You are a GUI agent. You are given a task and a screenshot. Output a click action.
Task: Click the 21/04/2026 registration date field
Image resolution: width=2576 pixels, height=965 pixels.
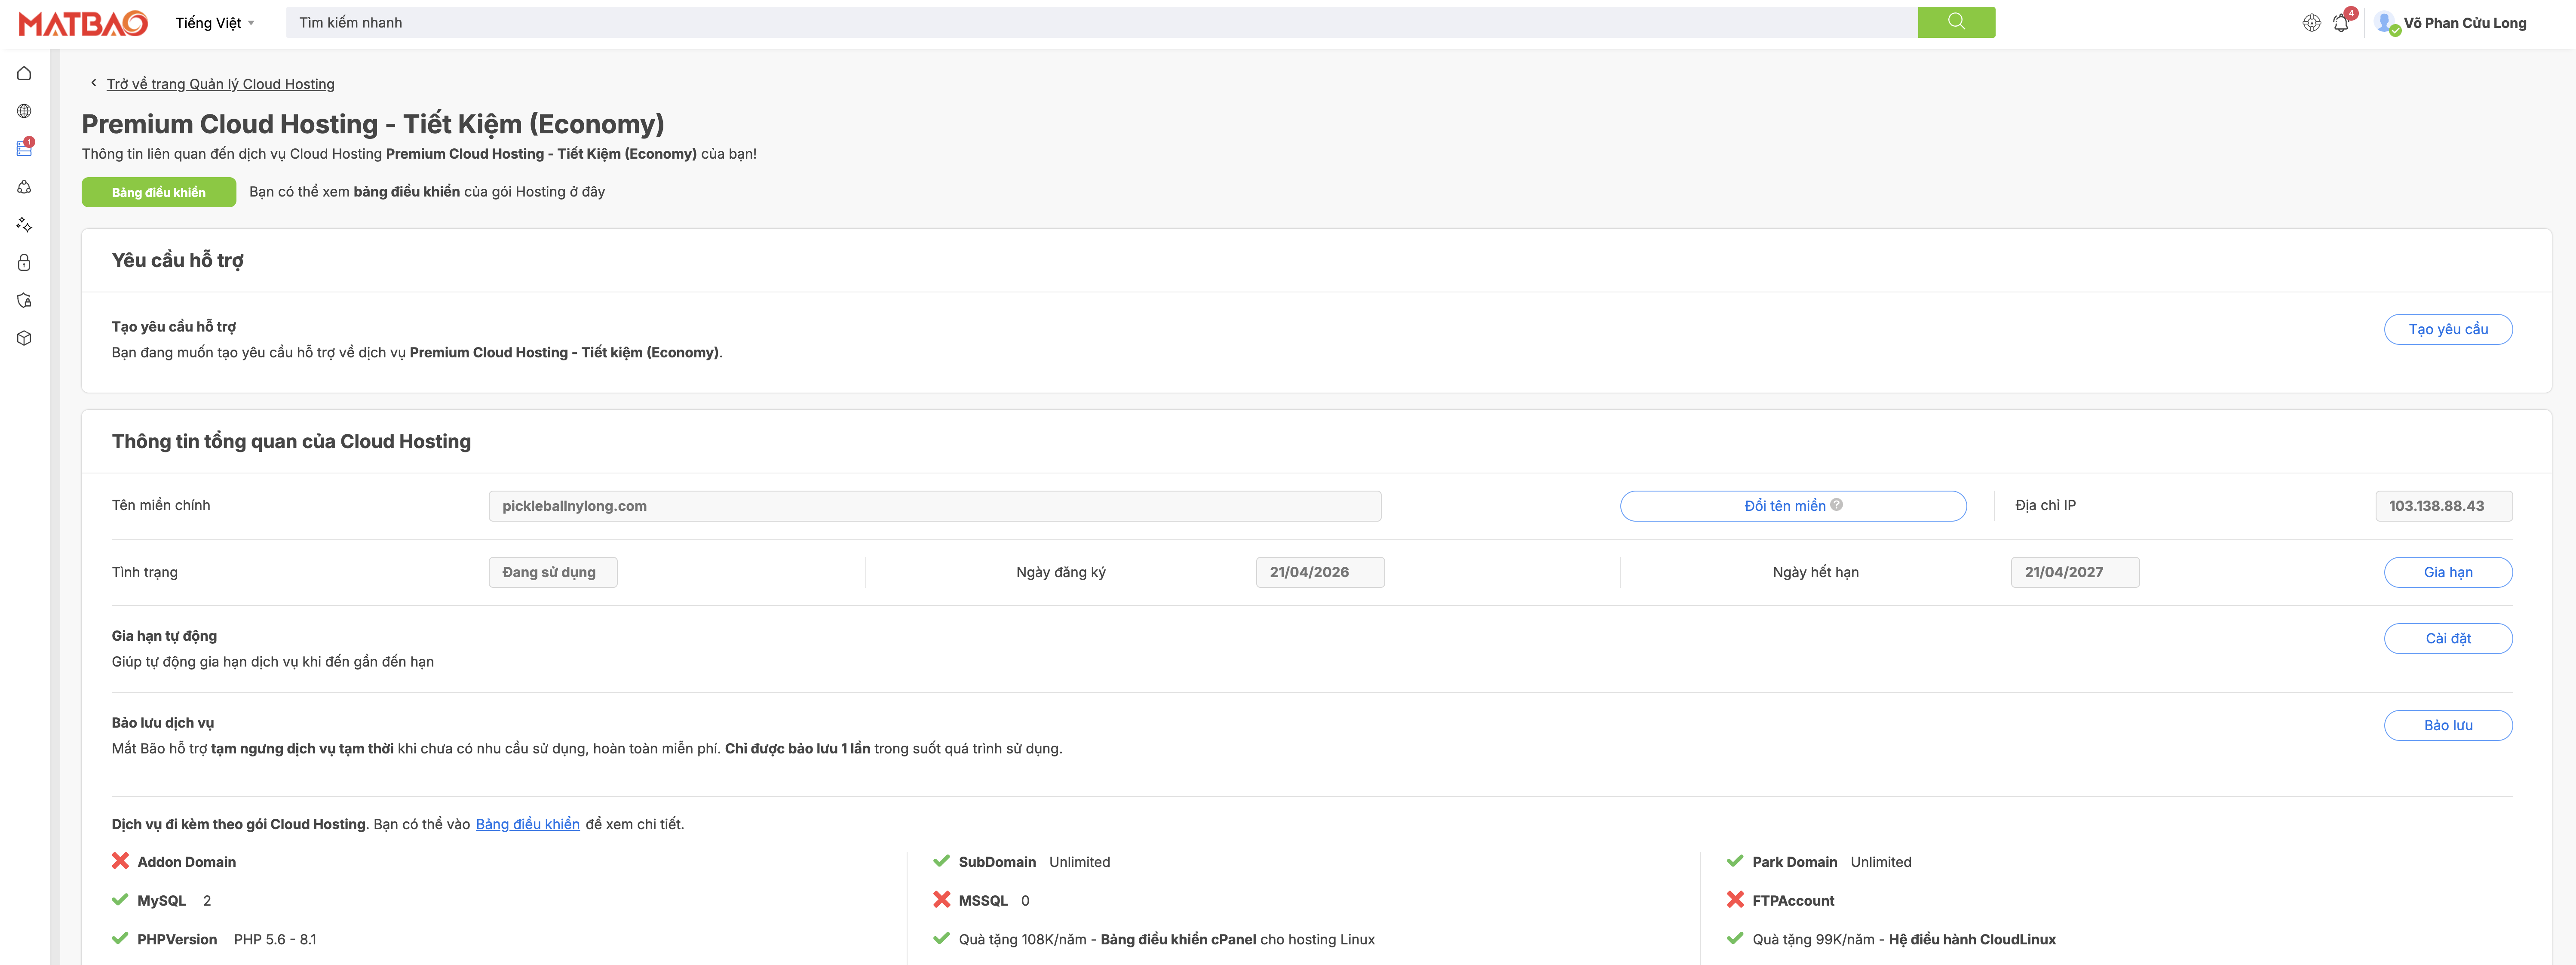pos(1320,572)
